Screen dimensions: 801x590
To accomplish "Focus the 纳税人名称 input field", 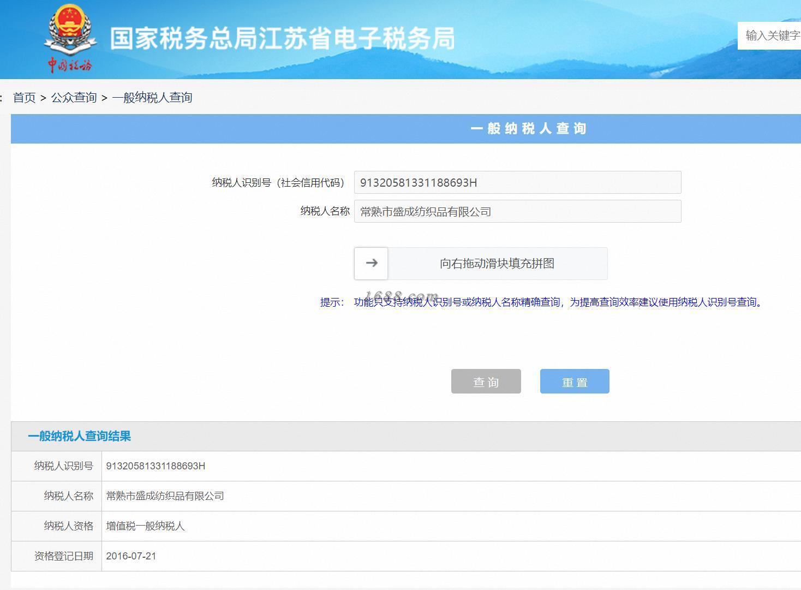I will [517, 211].
